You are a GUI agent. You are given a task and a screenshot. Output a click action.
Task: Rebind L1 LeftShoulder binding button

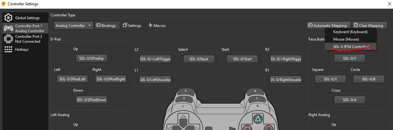[x=155, y=80]
